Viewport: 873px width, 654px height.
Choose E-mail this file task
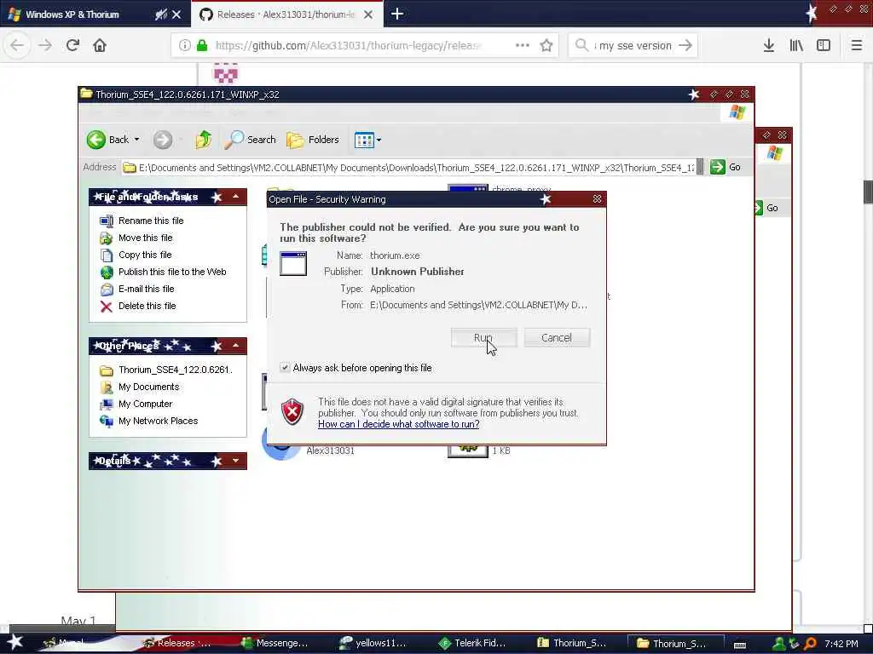146,289
